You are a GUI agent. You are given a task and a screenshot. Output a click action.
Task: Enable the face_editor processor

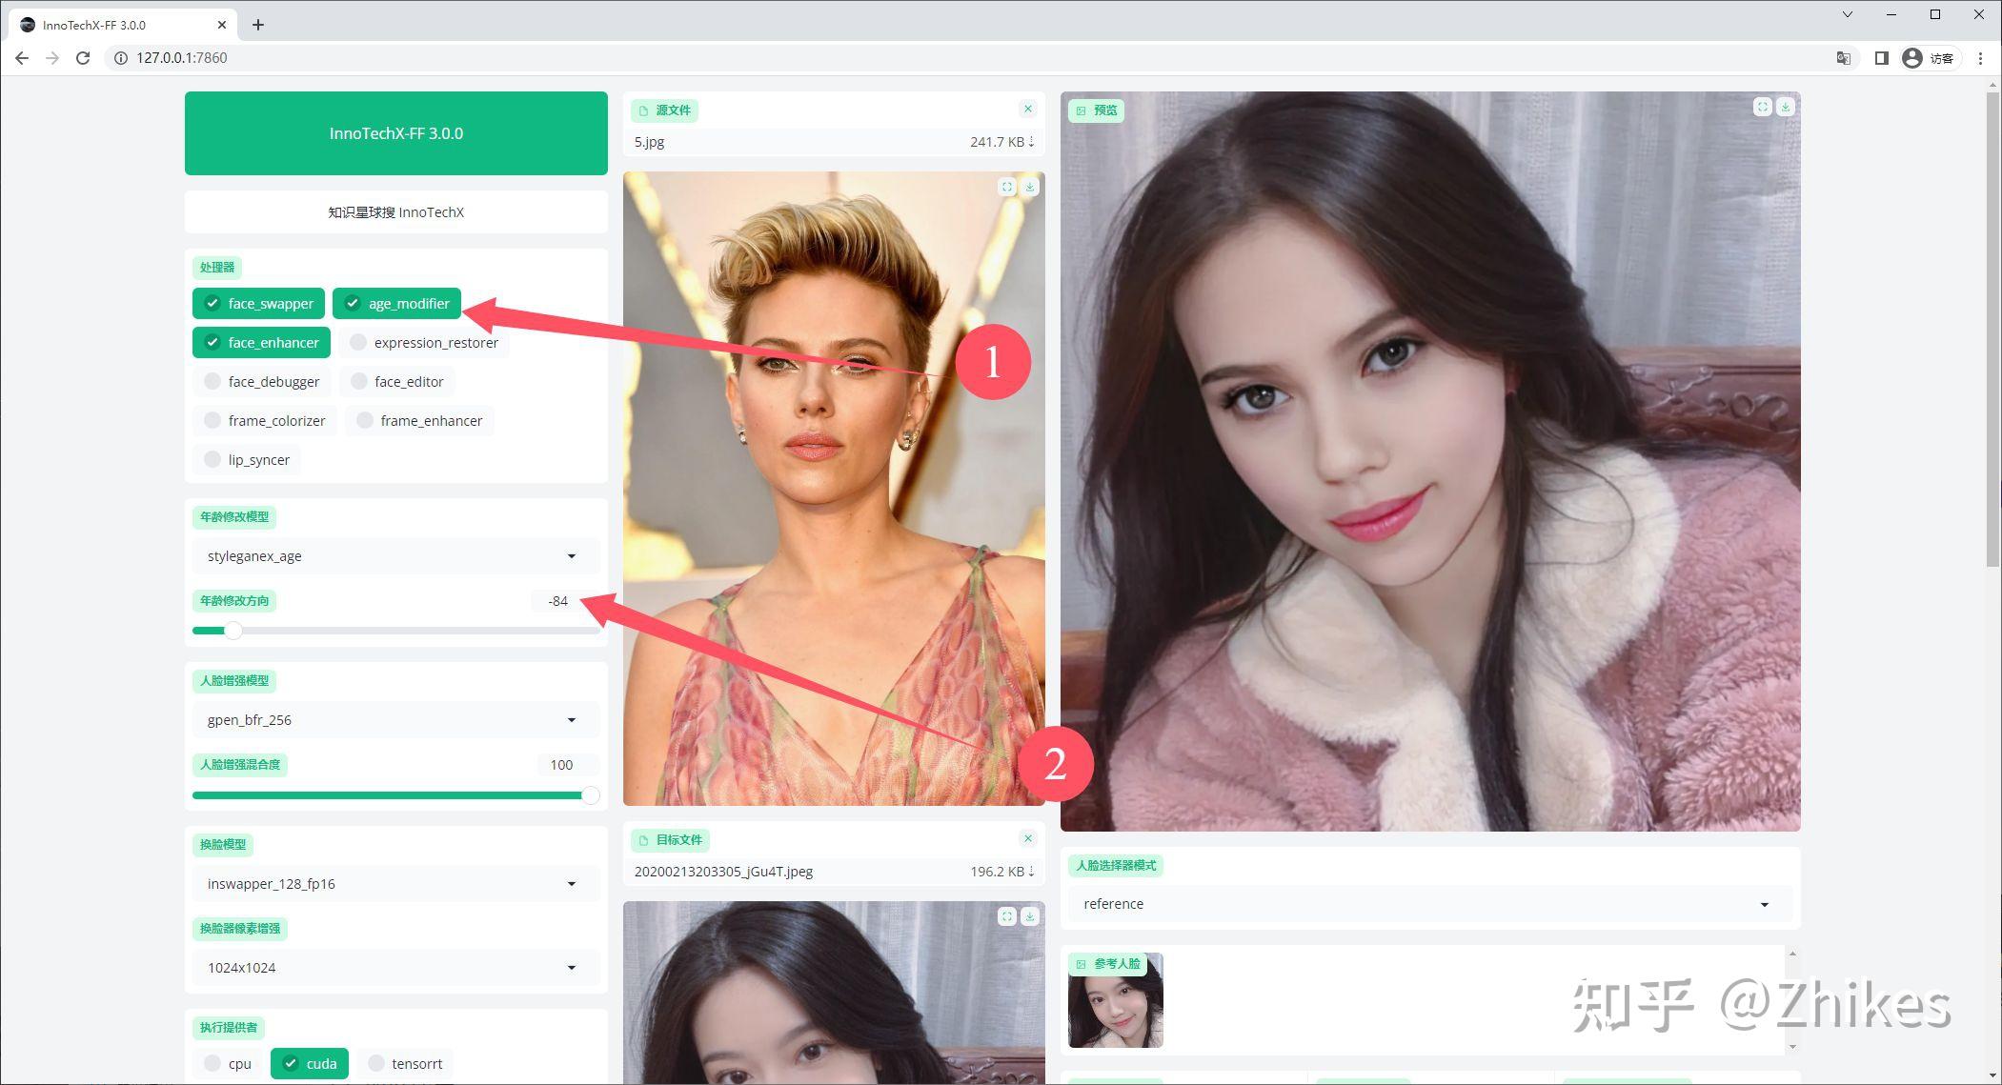tap(396, 381)
